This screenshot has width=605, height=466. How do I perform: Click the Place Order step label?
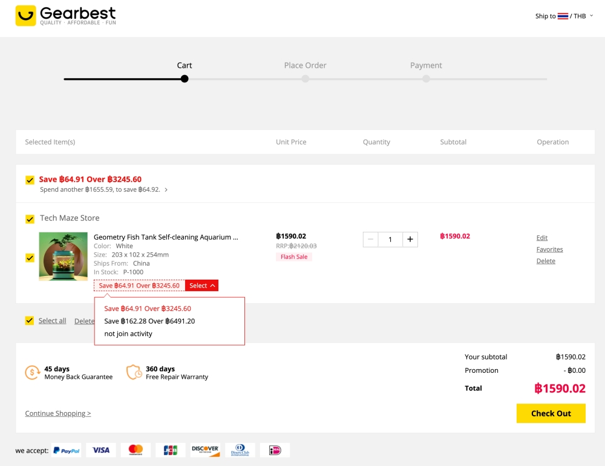(x=305, y=65)
